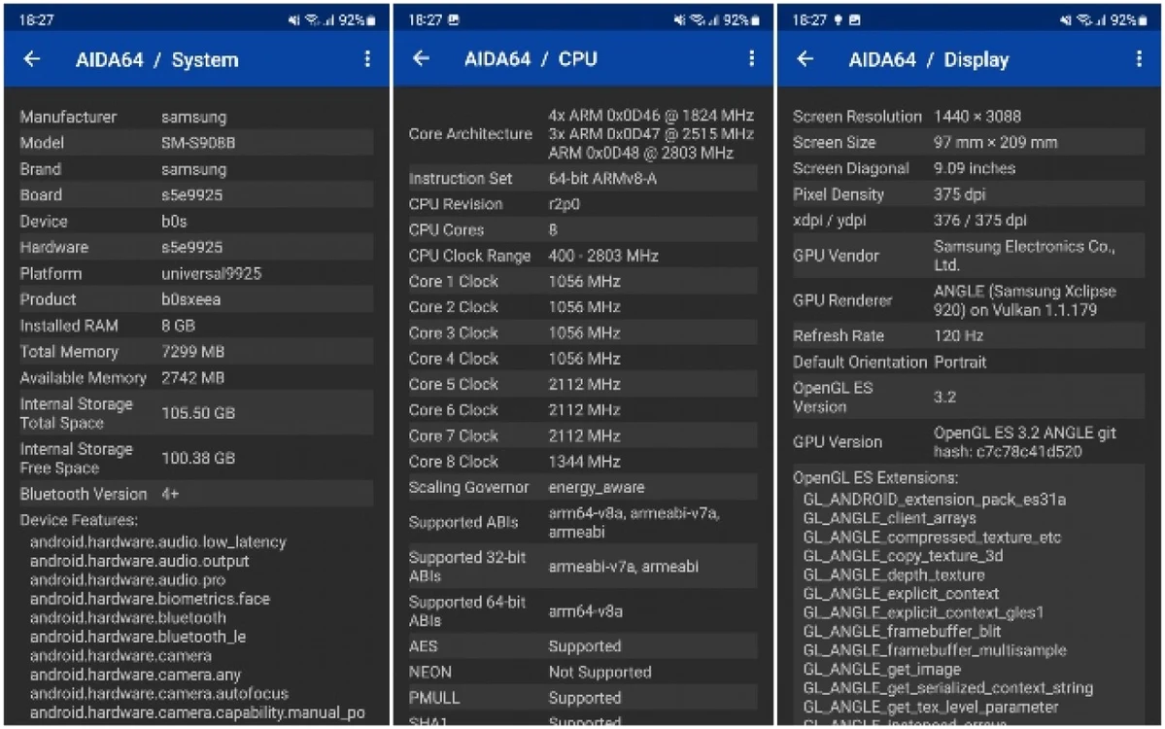1165x729 pixels.
Task: Open overflow menu on Display screen
Action: tap(1139, 59)
